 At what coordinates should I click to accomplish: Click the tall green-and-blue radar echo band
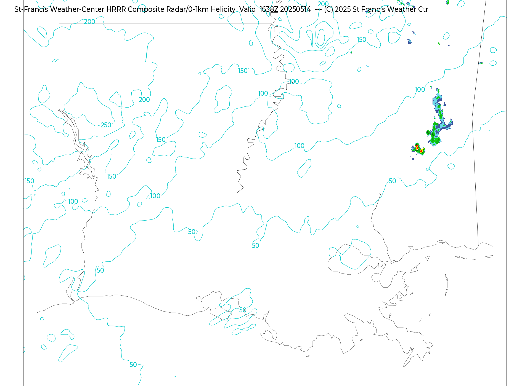click(440, 117)
